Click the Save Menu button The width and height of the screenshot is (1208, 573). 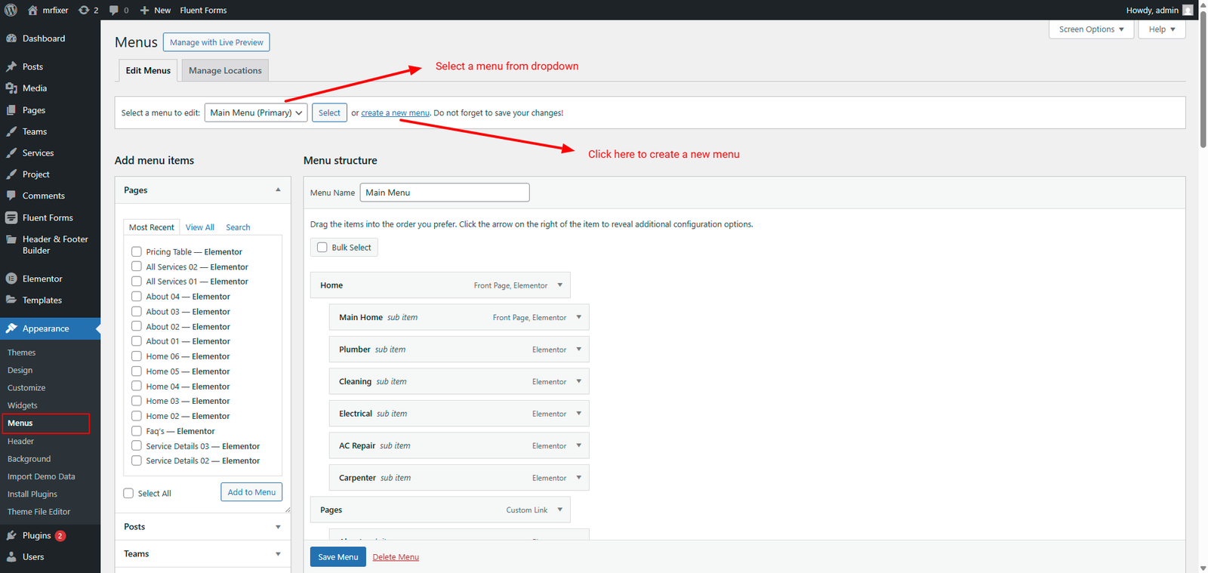(337, 557)
